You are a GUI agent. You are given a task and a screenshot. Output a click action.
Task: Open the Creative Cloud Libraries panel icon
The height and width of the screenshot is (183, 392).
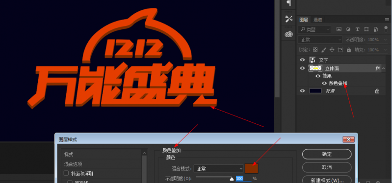coord(289,34)
